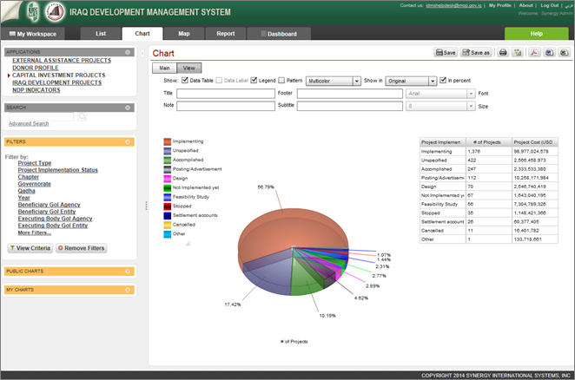Click the # of Projects column header
Viewport: 575px width, 380px height.
489,142
